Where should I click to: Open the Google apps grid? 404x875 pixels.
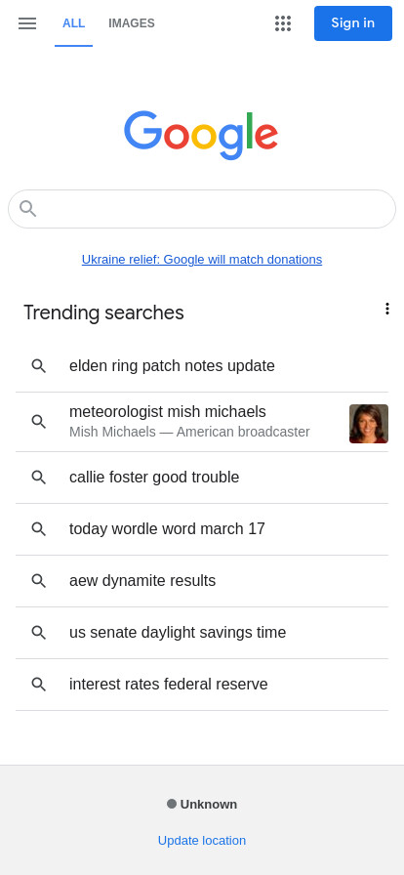pyautogui.click(x=283, y=22)
